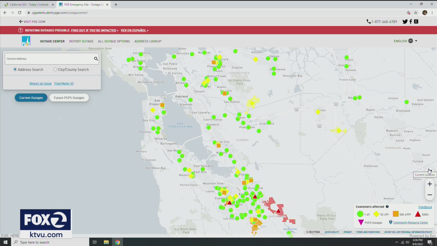Open the Outage Center menu item
This screenshot has width=437, height=246.
(52, 41)
